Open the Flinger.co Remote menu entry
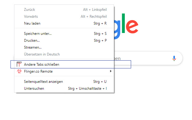This screenshot has width=192, height=120. click(38, 71)
